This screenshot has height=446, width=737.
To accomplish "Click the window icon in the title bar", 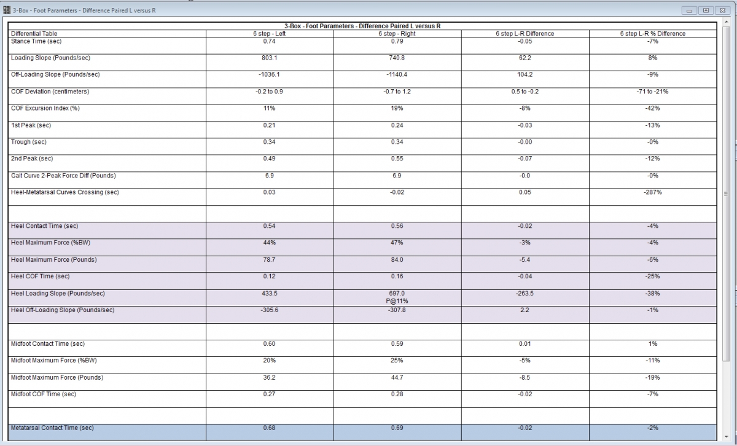I will pyautogui.click(x=7, y=10).
